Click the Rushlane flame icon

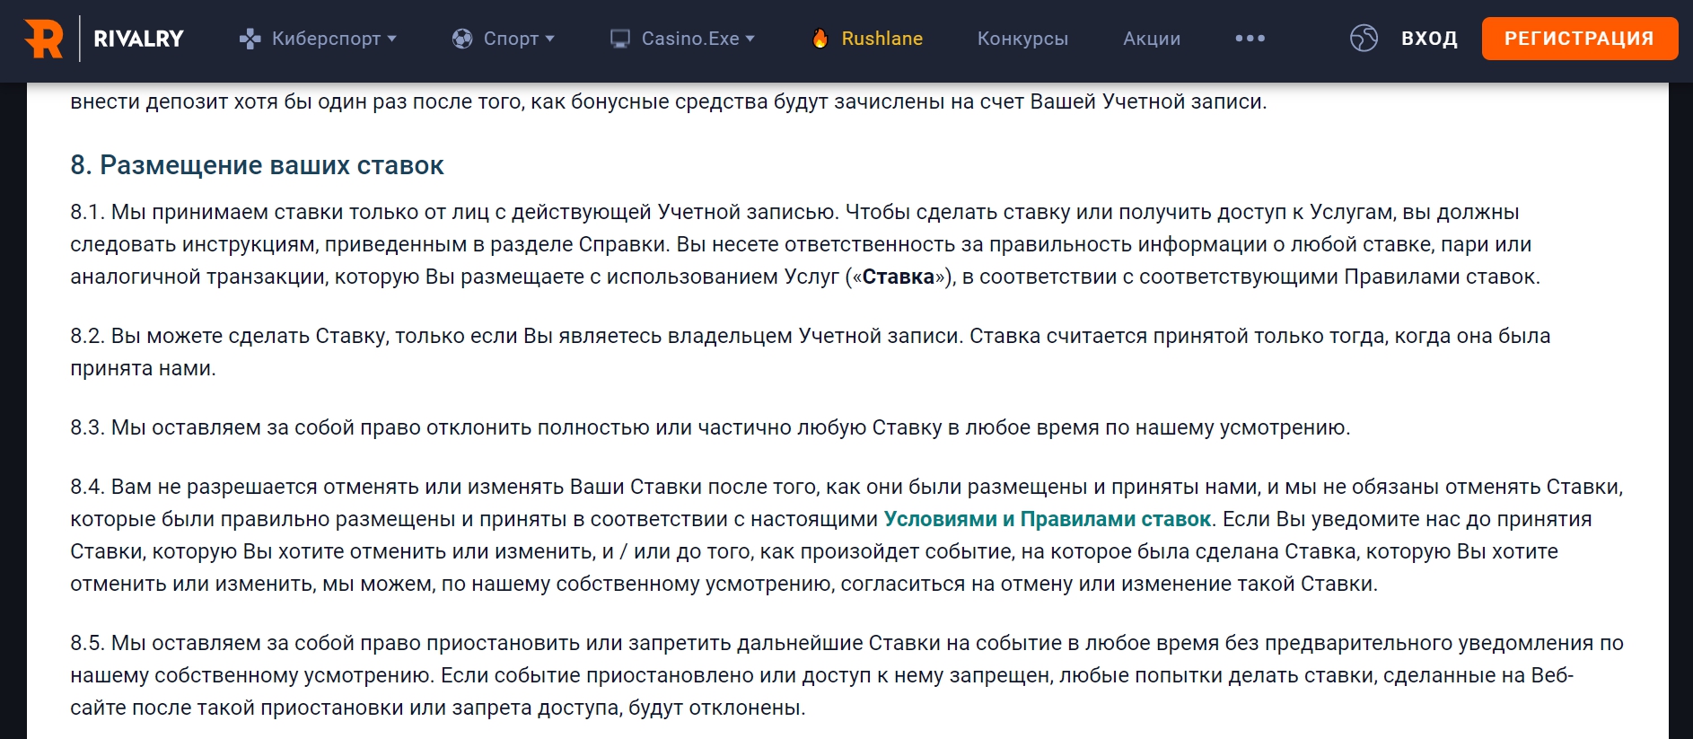[x=820, y=39]
